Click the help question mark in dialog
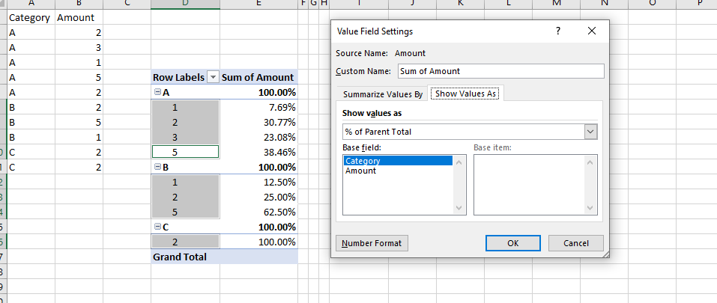The width and height of the screenshot is (717, 303). 557,31
